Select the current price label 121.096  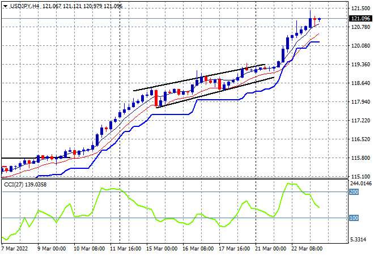point(360,18)
